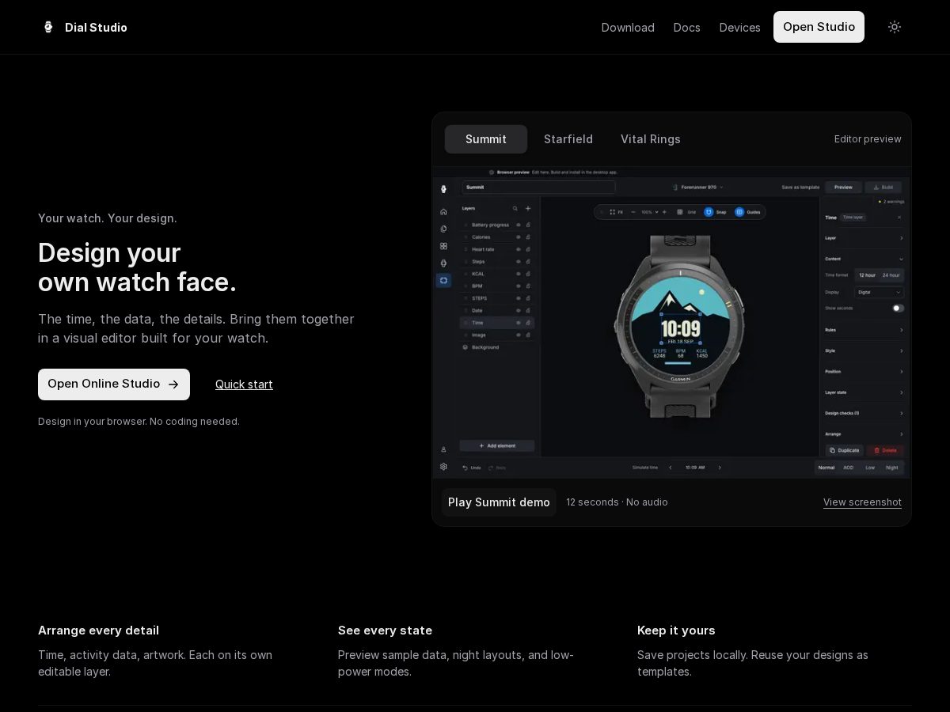Open the Download nav item

point(628,28)
